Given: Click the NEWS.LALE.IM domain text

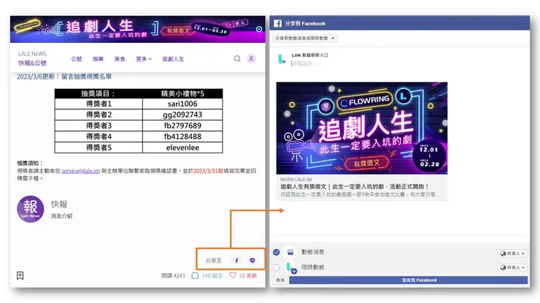Looking at the screenshot, I should 296,179.
